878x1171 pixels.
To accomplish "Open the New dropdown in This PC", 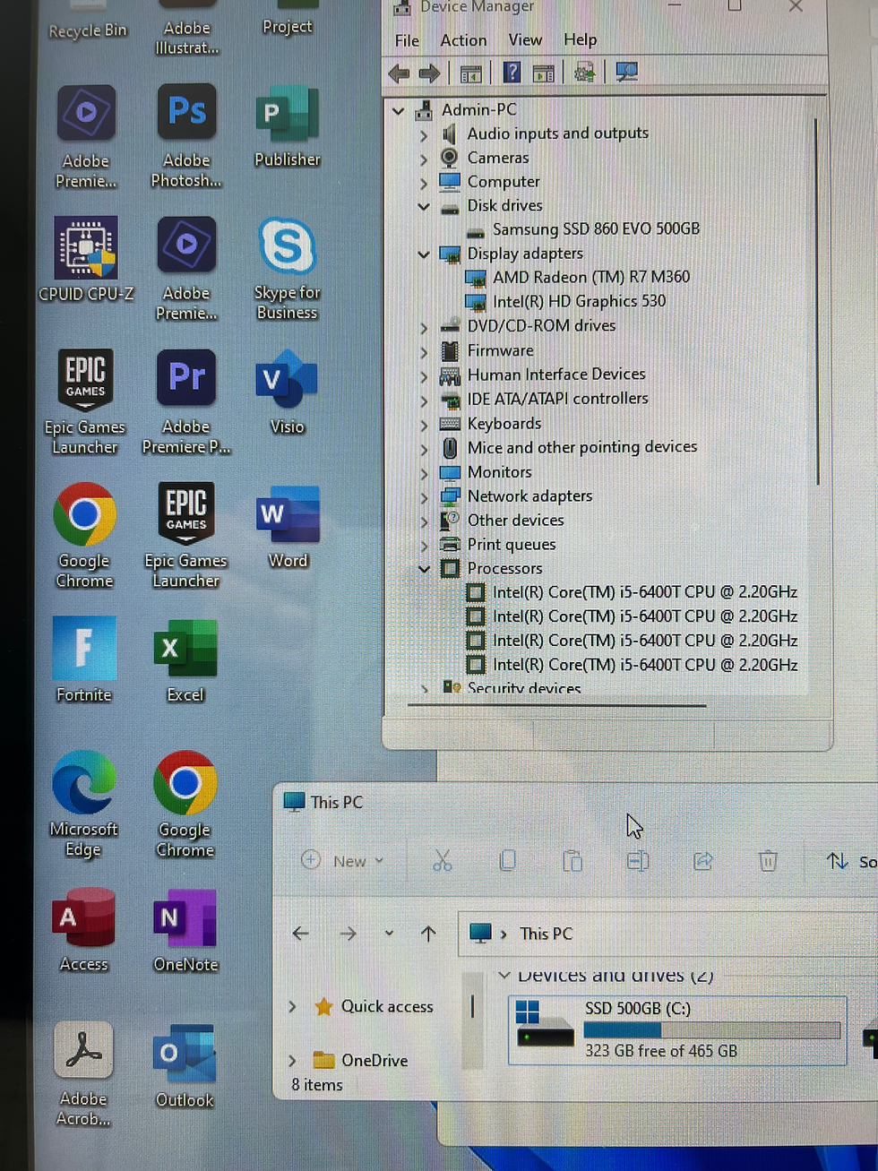I will (x=342, y=861).
